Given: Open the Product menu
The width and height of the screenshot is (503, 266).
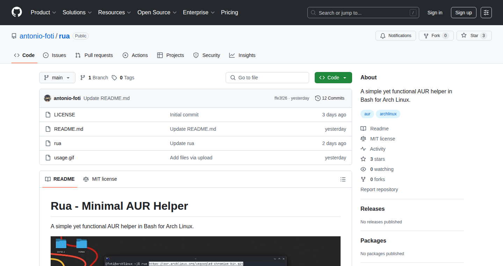Looking at the screenshot, I should [43, 13].
